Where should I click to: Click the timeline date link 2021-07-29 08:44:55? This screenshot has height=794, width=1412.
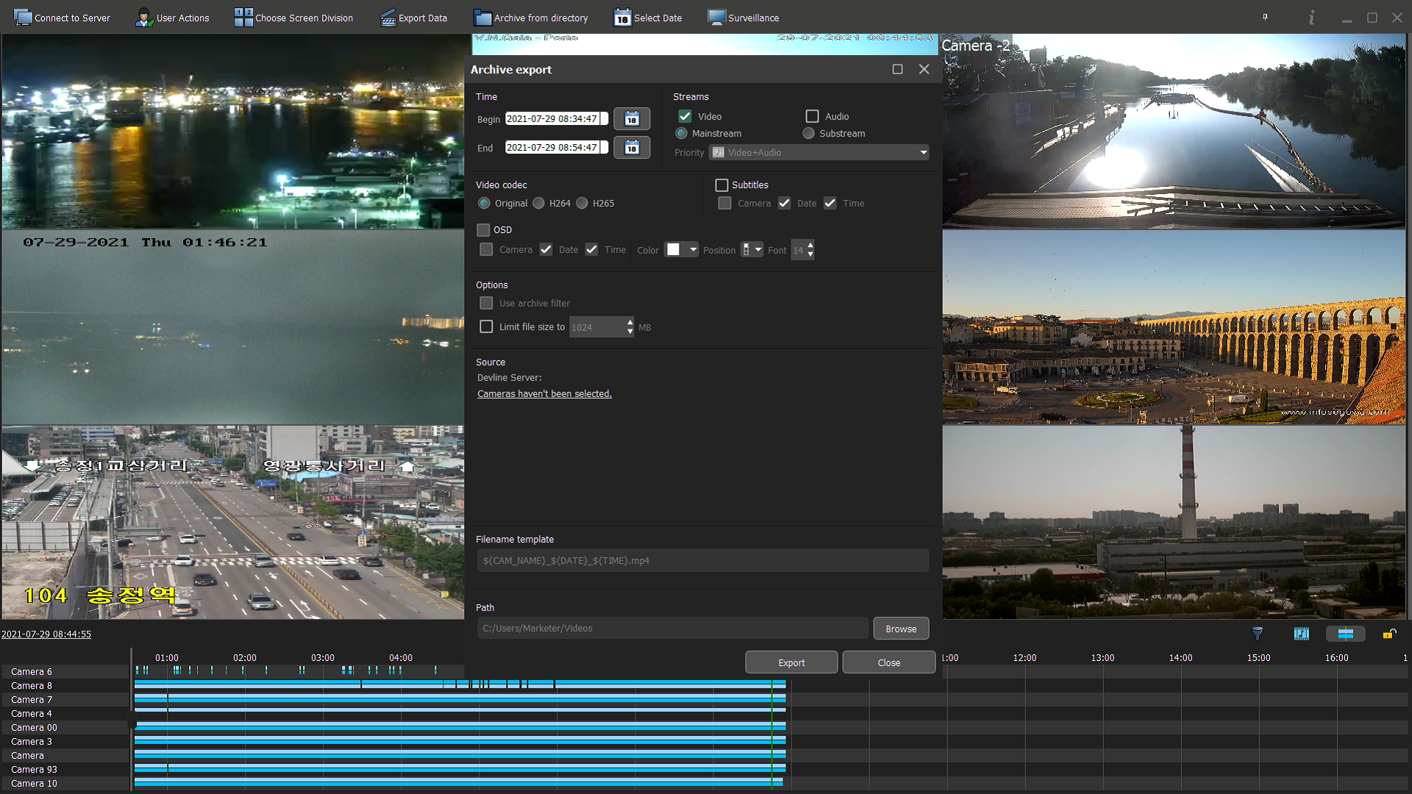tap(46, 634)
